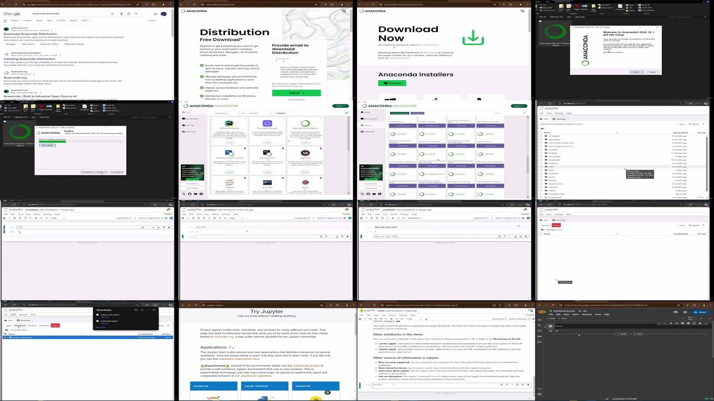Screen dimensions: 714x401
Task: Open the GitHub icon in Navigator Home
Action: [190, 194]
